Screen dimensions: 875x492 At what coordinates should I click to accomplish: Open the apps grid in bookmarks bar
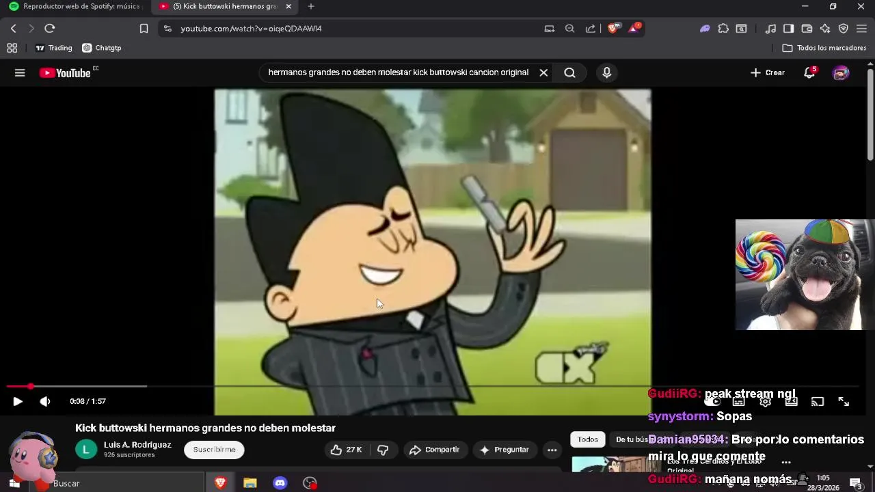pos(12,48)
